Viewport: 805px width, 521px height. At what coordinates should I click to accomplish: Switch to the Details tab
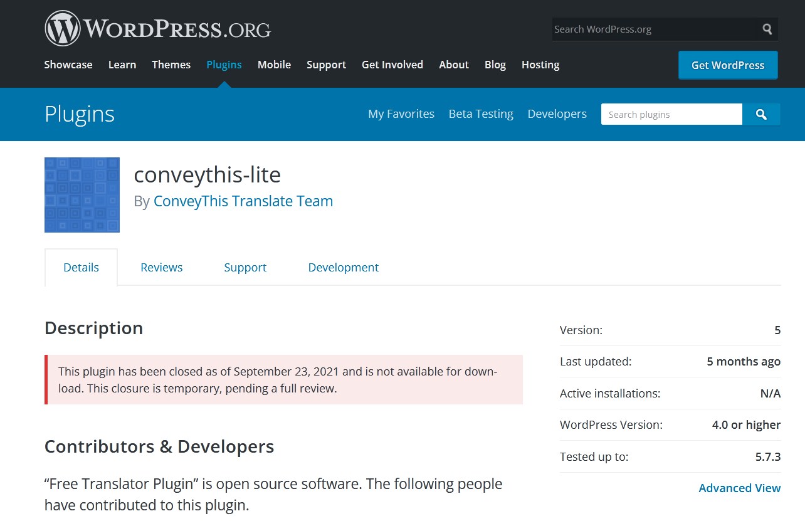81,267
